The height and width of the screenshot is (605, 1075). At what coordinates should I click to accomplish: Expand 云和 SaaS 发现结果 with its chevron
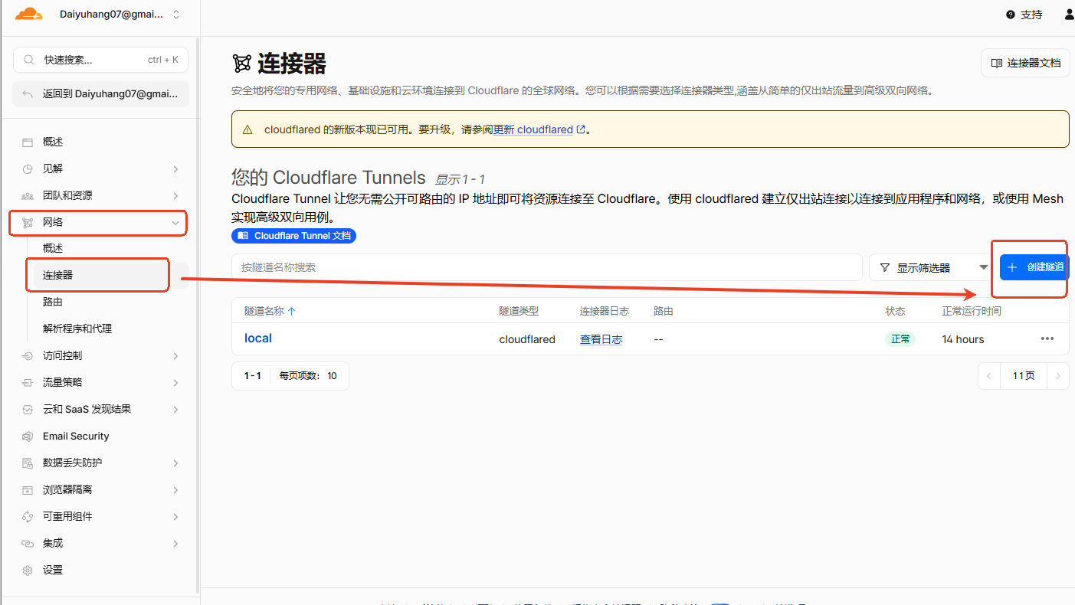click(175, 410)
